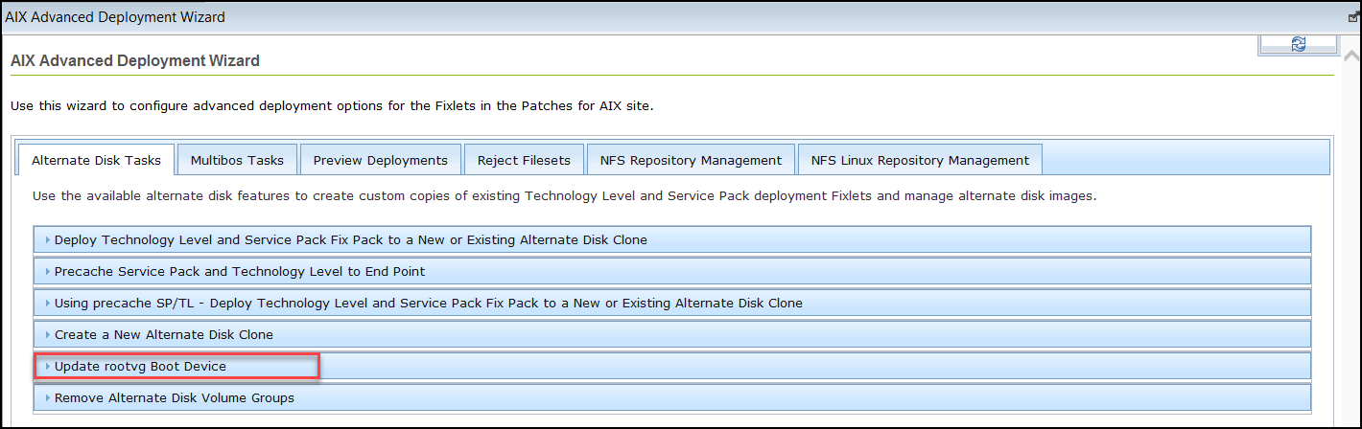Click 'Use the available alternate disk features' text
1362x429 pixels.
click(564, 195)
